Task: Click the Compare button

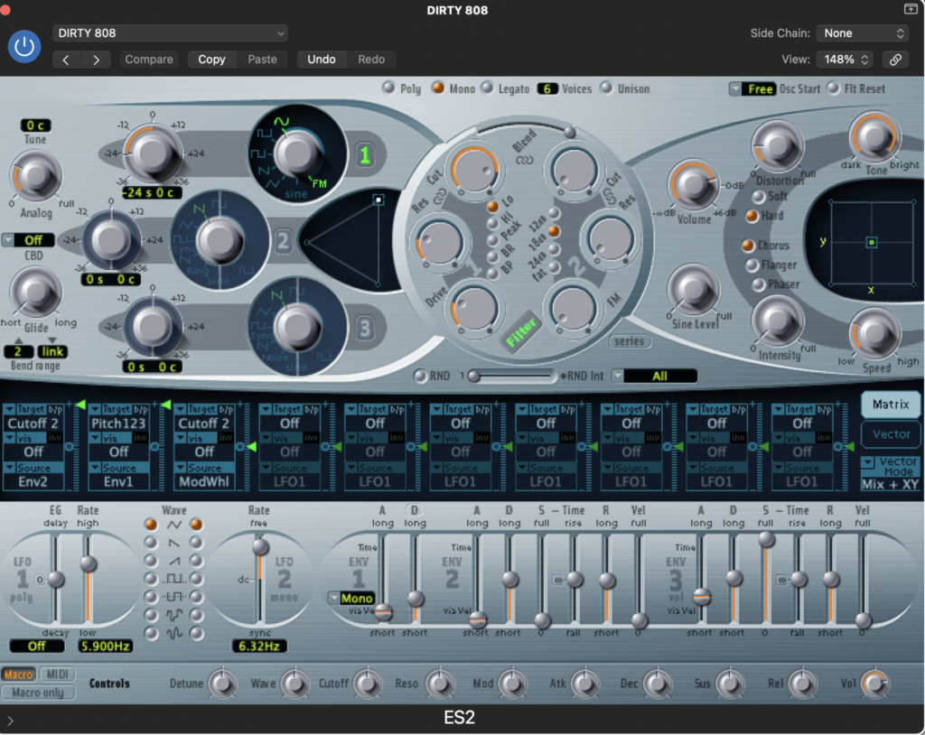Action: point(149,60)
